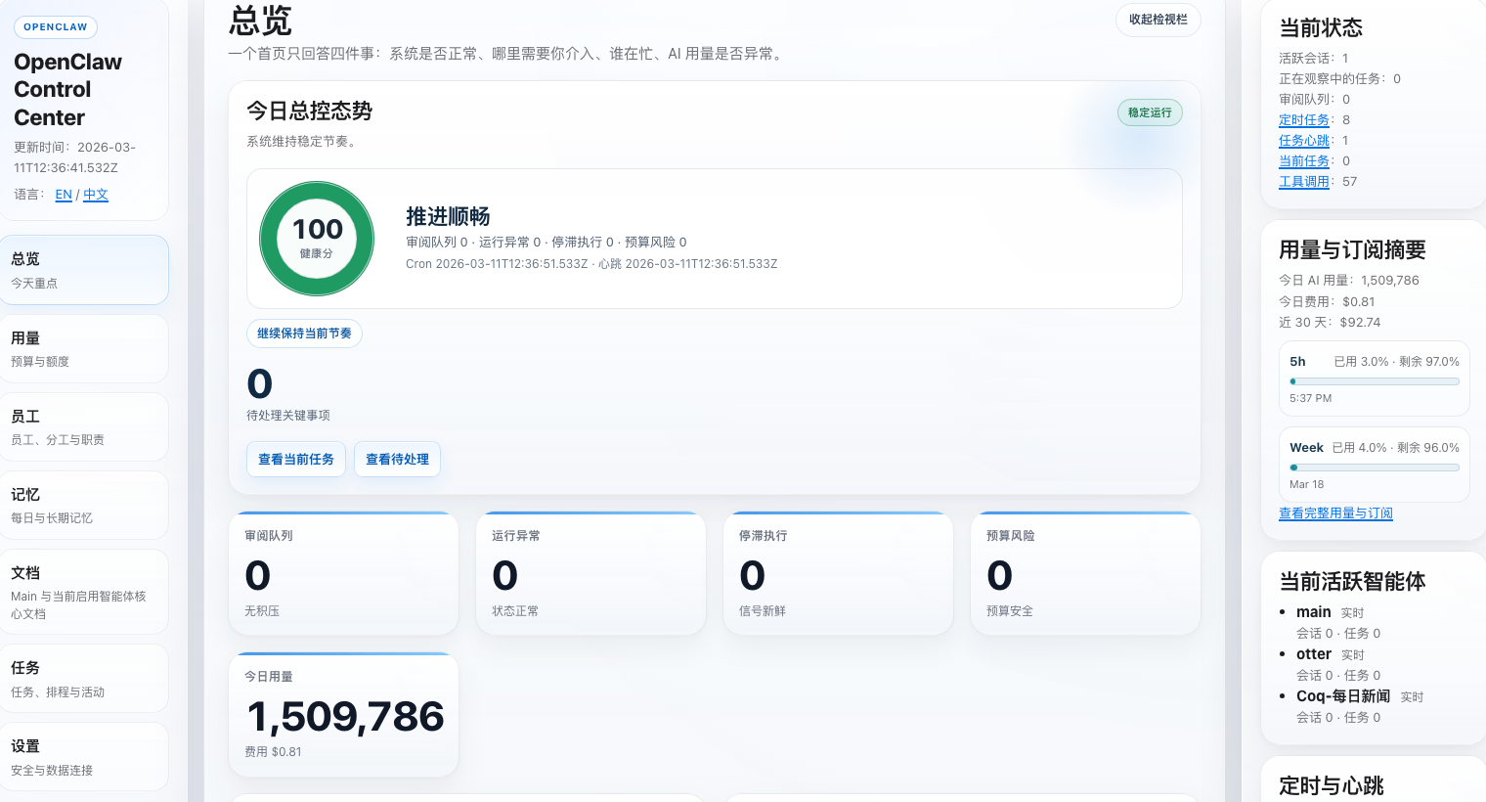The height and width of the screenshot is (802, 1486).
Task: Click the 5h usage progress bar
Action: click(x=1374, y=381)
